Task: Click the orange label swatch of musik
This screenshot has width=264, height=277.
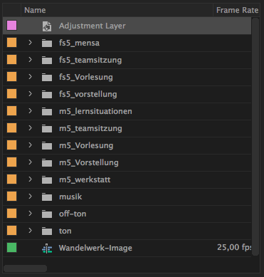Action: coord(11,197)
